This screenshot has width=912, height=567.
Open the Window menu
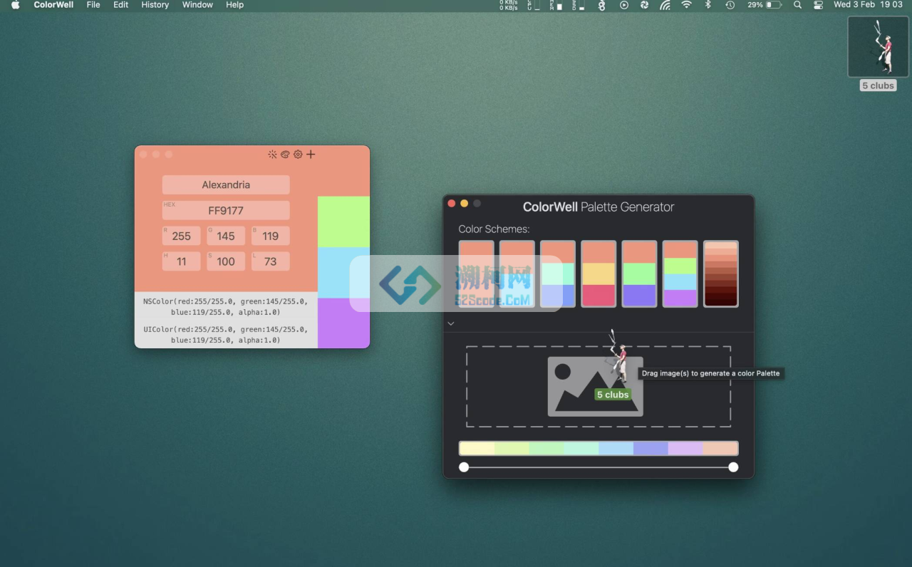click(x=197, y=5)
